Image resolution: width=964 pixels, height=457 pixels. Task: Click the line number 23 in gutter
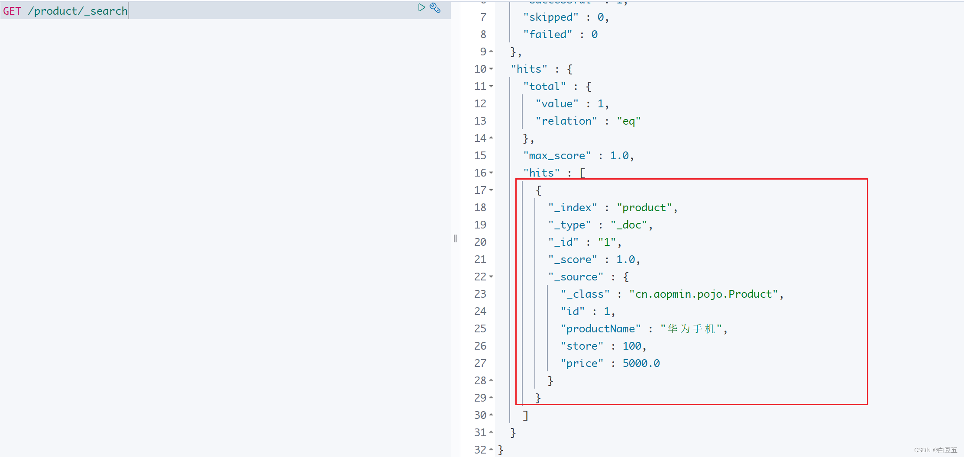click(x=480, y=294)
